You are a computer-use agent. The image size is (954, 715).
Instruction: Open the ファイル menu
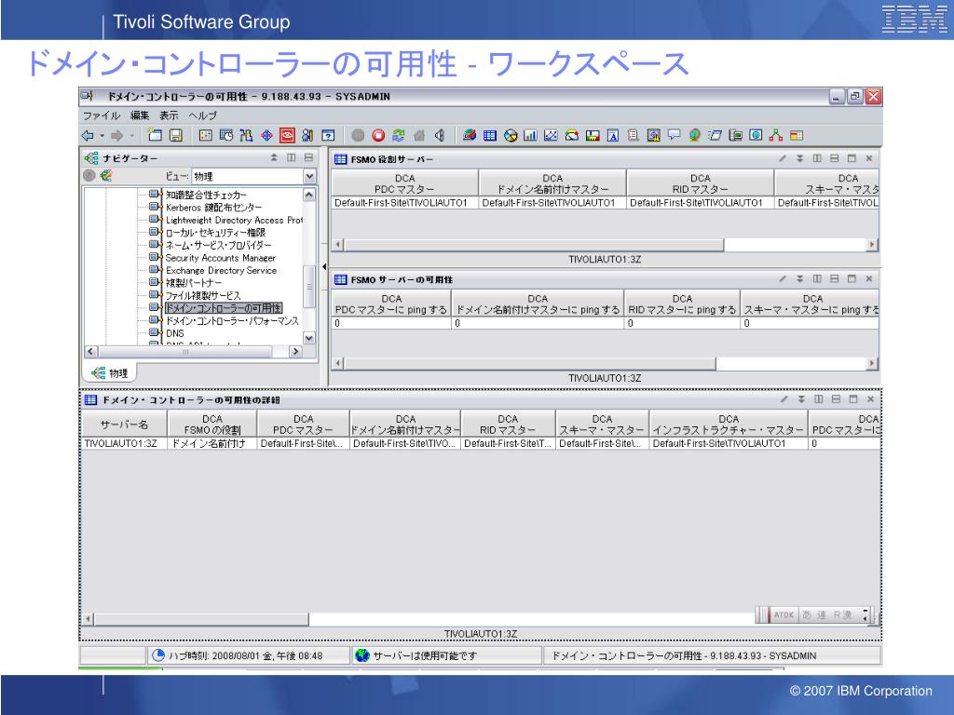(102, 115)
